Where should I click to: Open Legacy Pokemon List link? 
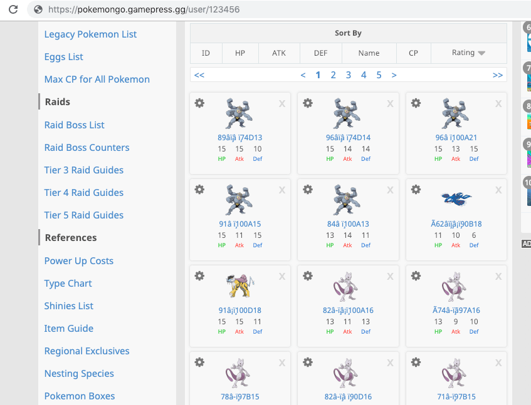90,34
